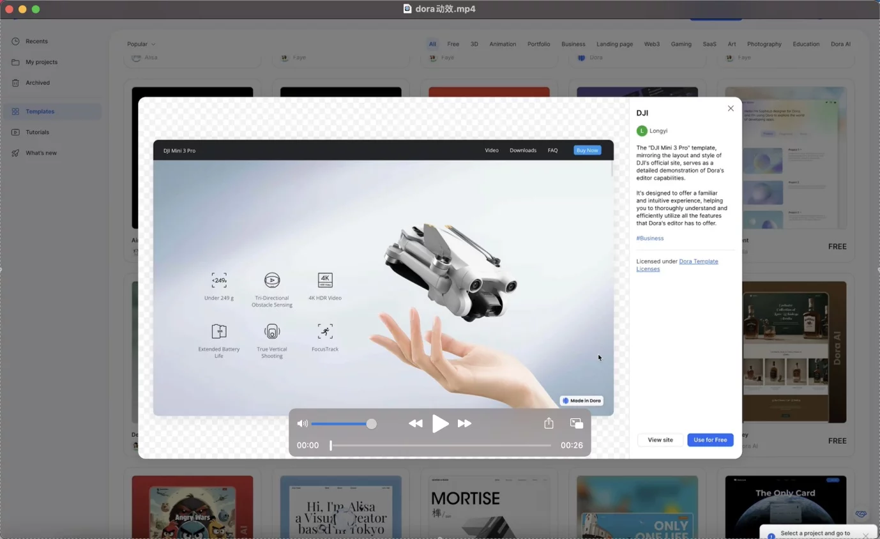Click the Archived trash icon in sidebar
This screenshot has width=880, height=539.
(15, 83)
